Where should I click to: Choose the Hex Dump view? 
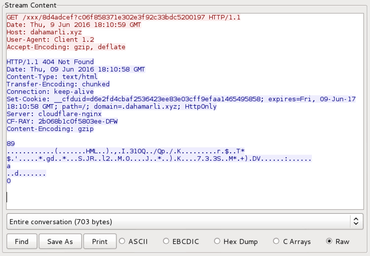(218, 242)
